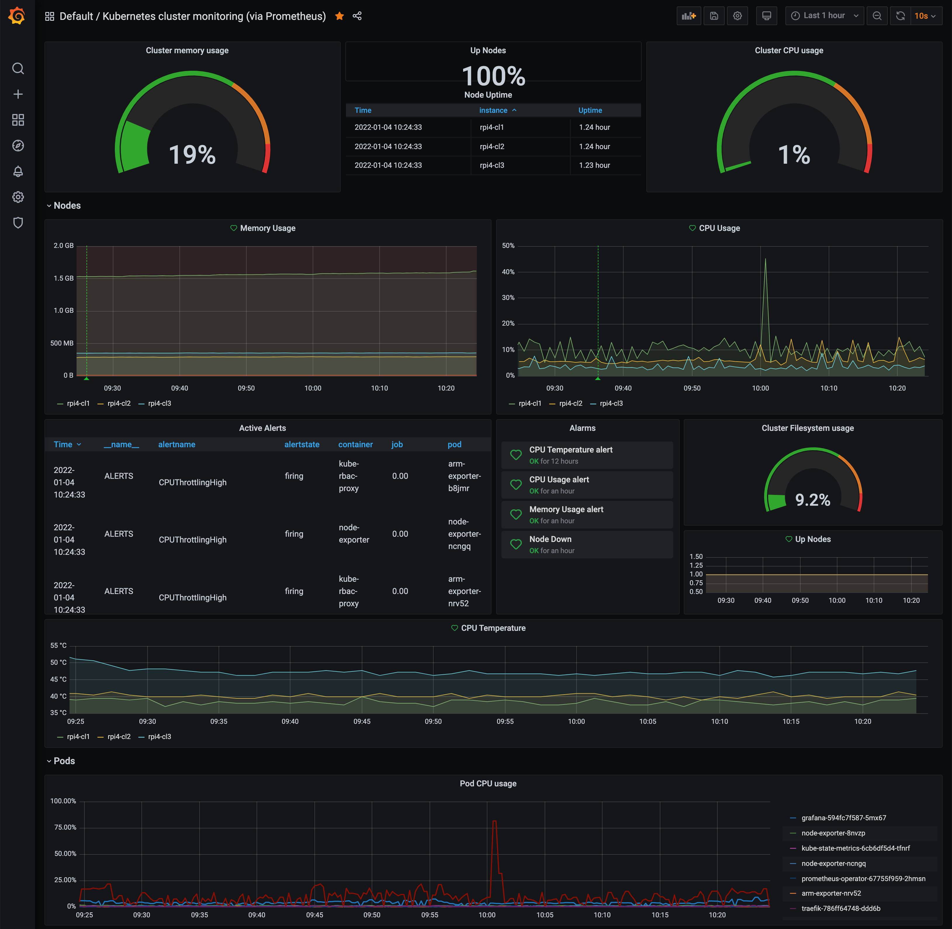Open the Memory Usage alert entry

pos(587,514)
